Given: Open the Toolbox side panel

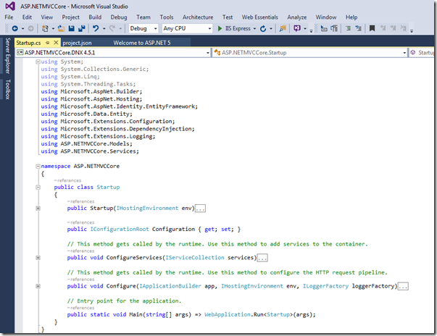Looking at the screenshot, I should (x=7, y=91).
